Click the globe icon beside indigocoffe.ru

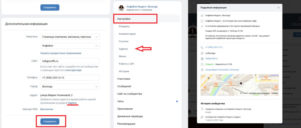pos(202,59)
